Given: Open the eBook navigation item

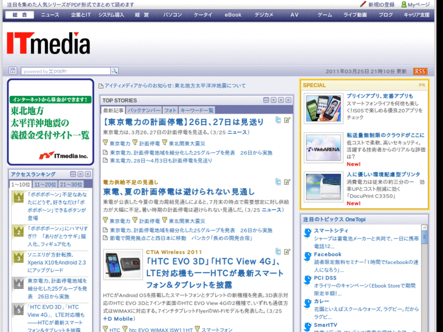Looking at the screenshot, I should (x=233, y=15).
